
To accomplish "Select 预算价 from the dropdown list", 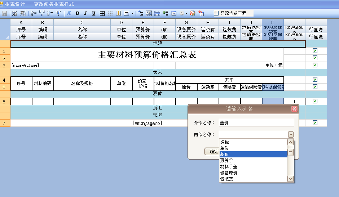I will point(226,160).
